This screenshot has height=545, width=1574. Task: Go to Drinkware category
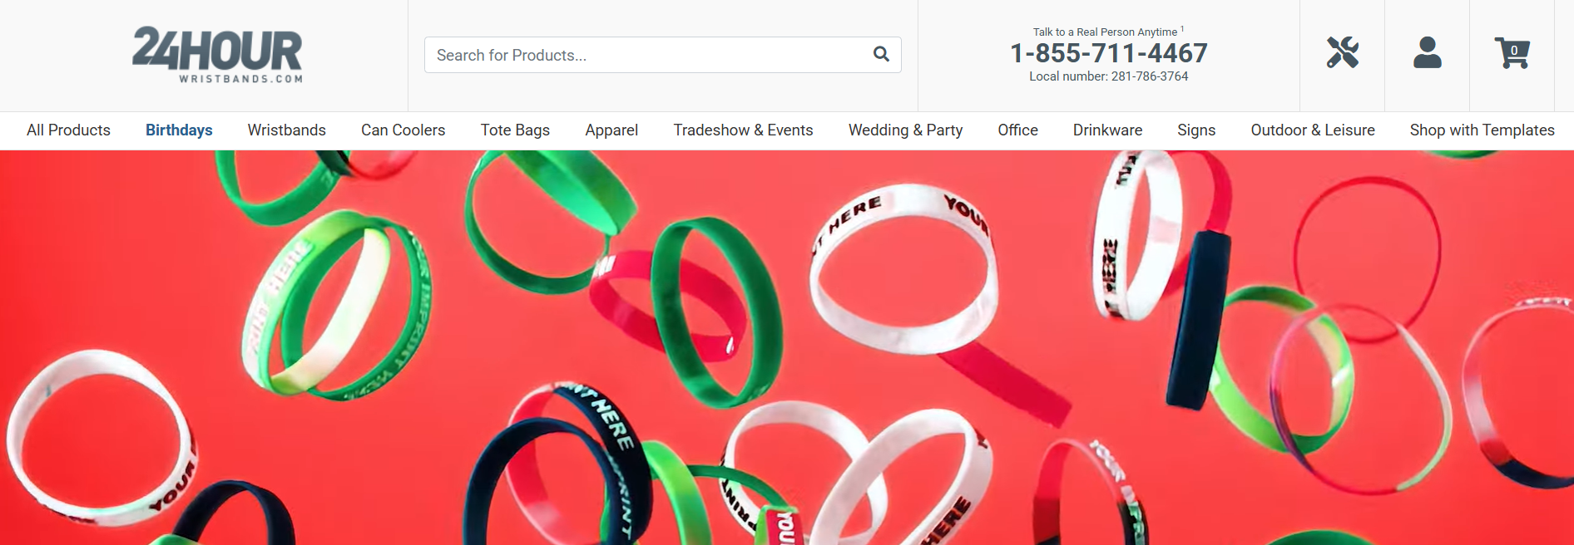(x=1108, y=130)
